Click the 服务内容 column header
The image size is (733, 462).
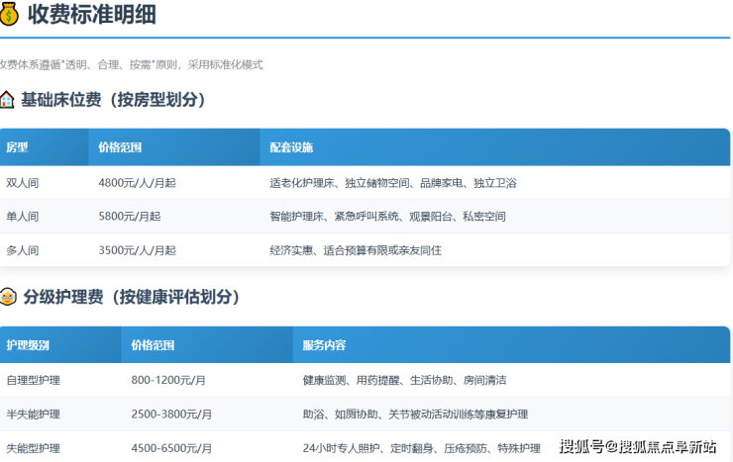(324, 345)
